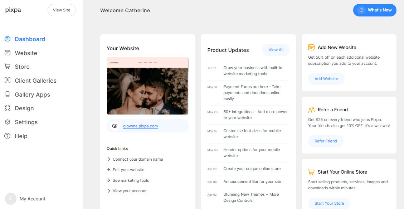
Task: Click the arrow next to See marketing tools
Action: tap(108, 180)
